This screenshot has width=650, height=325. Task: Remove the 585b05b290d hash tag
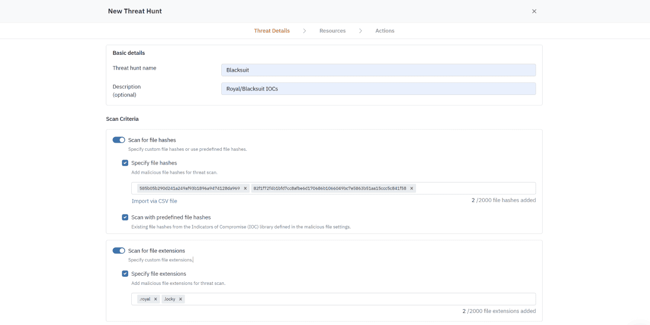(245, 188)
